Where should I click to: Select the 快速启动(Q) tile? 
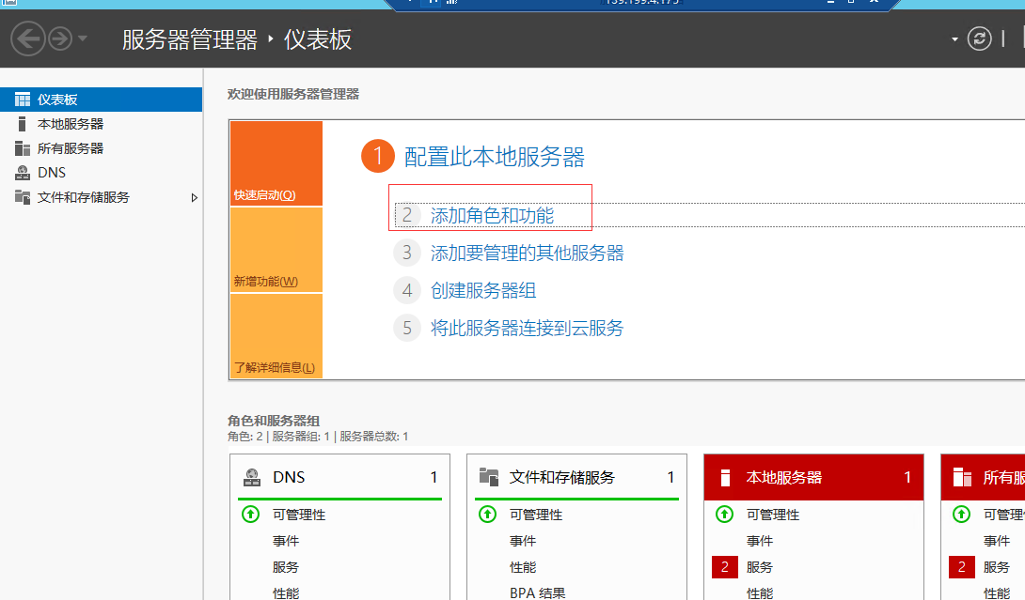pos(276,163)
